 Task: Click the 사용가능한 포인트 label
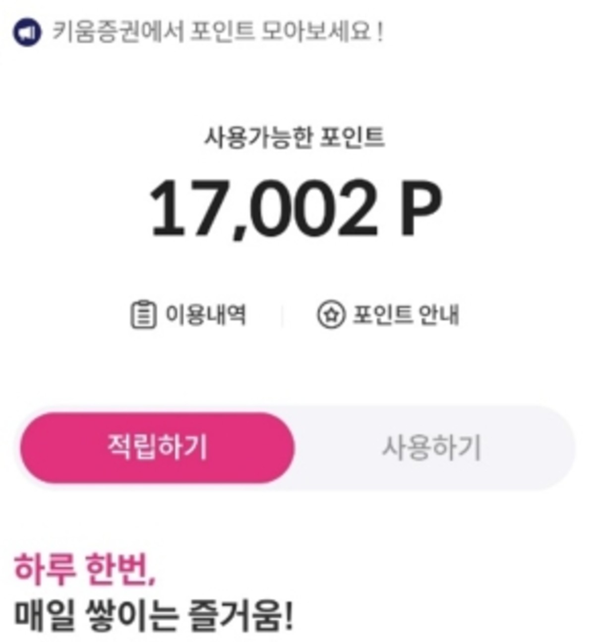295,137
